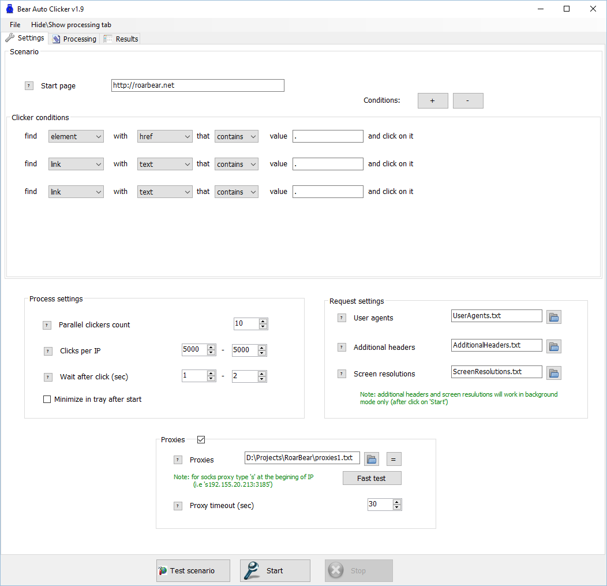Click the third condition value field

(x=328, y=192)
